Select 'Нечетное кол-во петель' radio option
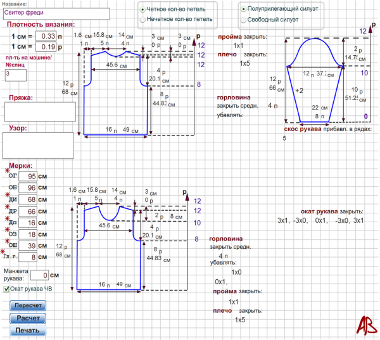Screen dimensions: 380x340 142,20
